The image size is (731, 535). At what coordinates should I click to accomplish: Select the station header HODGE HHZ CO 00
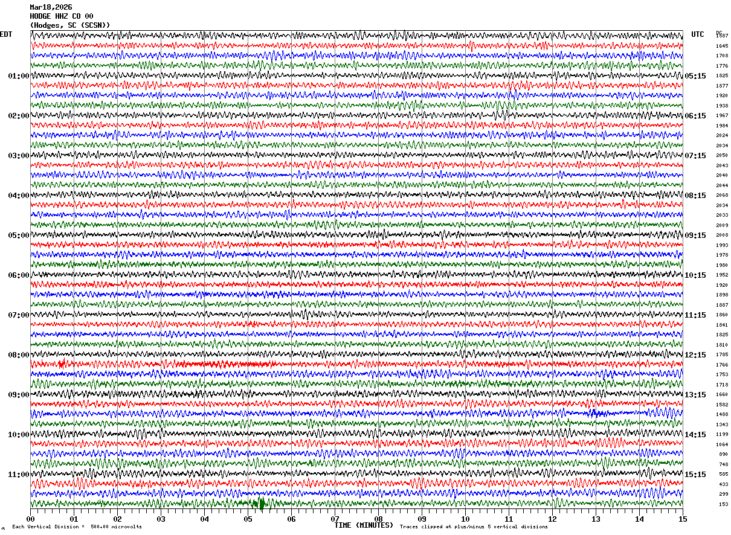(x=62, y=16)
